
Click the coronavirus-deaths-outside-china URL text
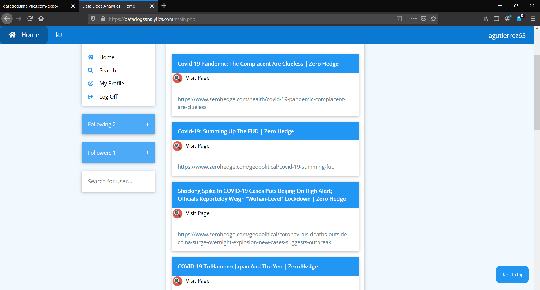pyautogui.click(x=263, y=238)
